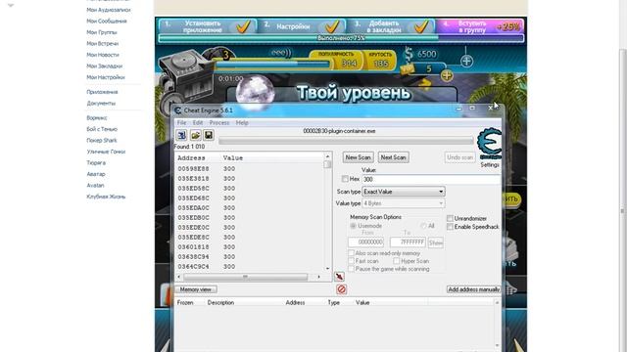Open the Edit menu
The image size is (627, 352).
click(x=198, y=122)
